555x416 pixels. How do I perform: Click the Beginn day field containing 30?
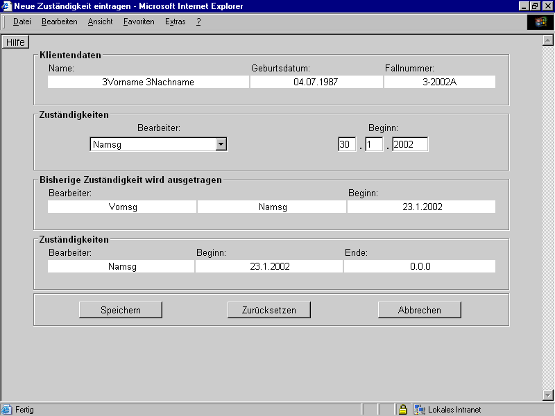point(347,144)
